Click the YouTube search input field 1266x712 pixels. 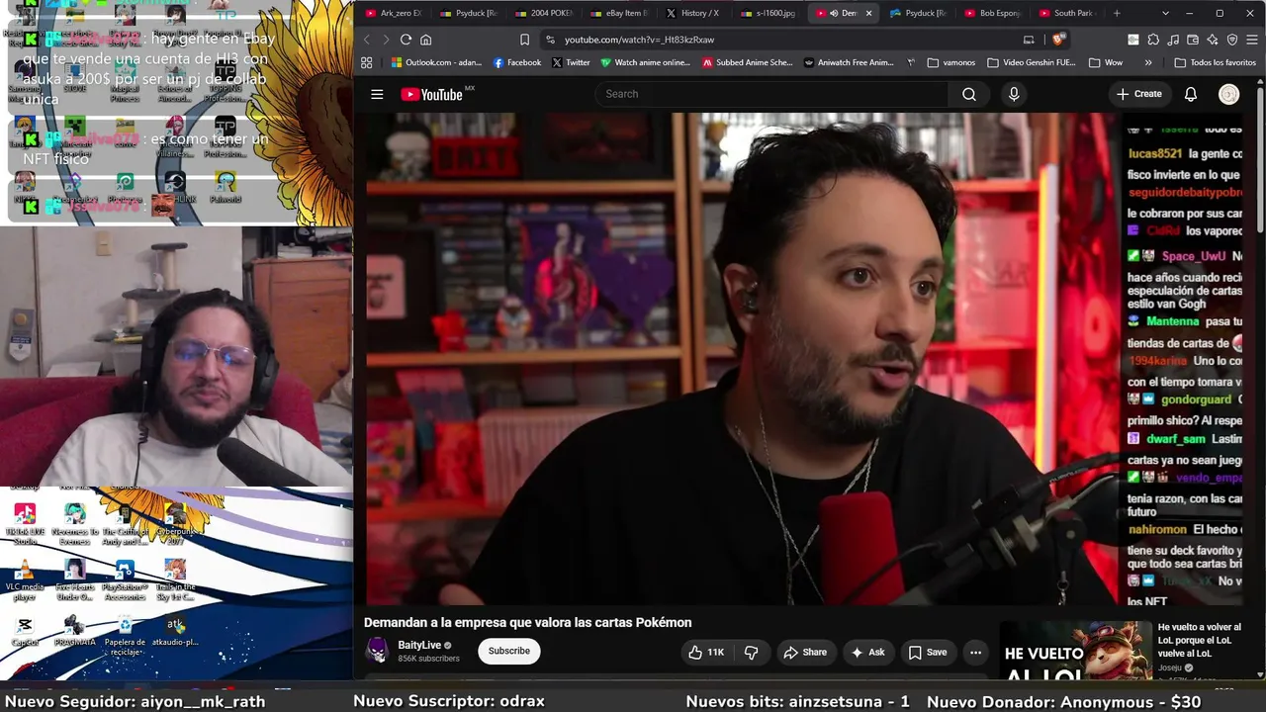point(771,94)
